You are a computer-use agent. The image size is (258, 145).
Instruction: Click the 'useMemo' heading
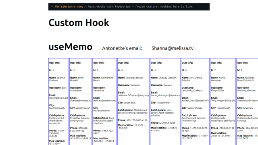coord(70,47)
